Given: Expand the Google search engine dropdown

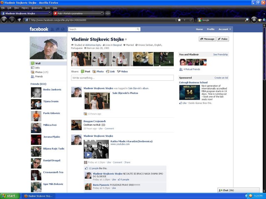Looking at the screenshot, I should tap(199, 19).
